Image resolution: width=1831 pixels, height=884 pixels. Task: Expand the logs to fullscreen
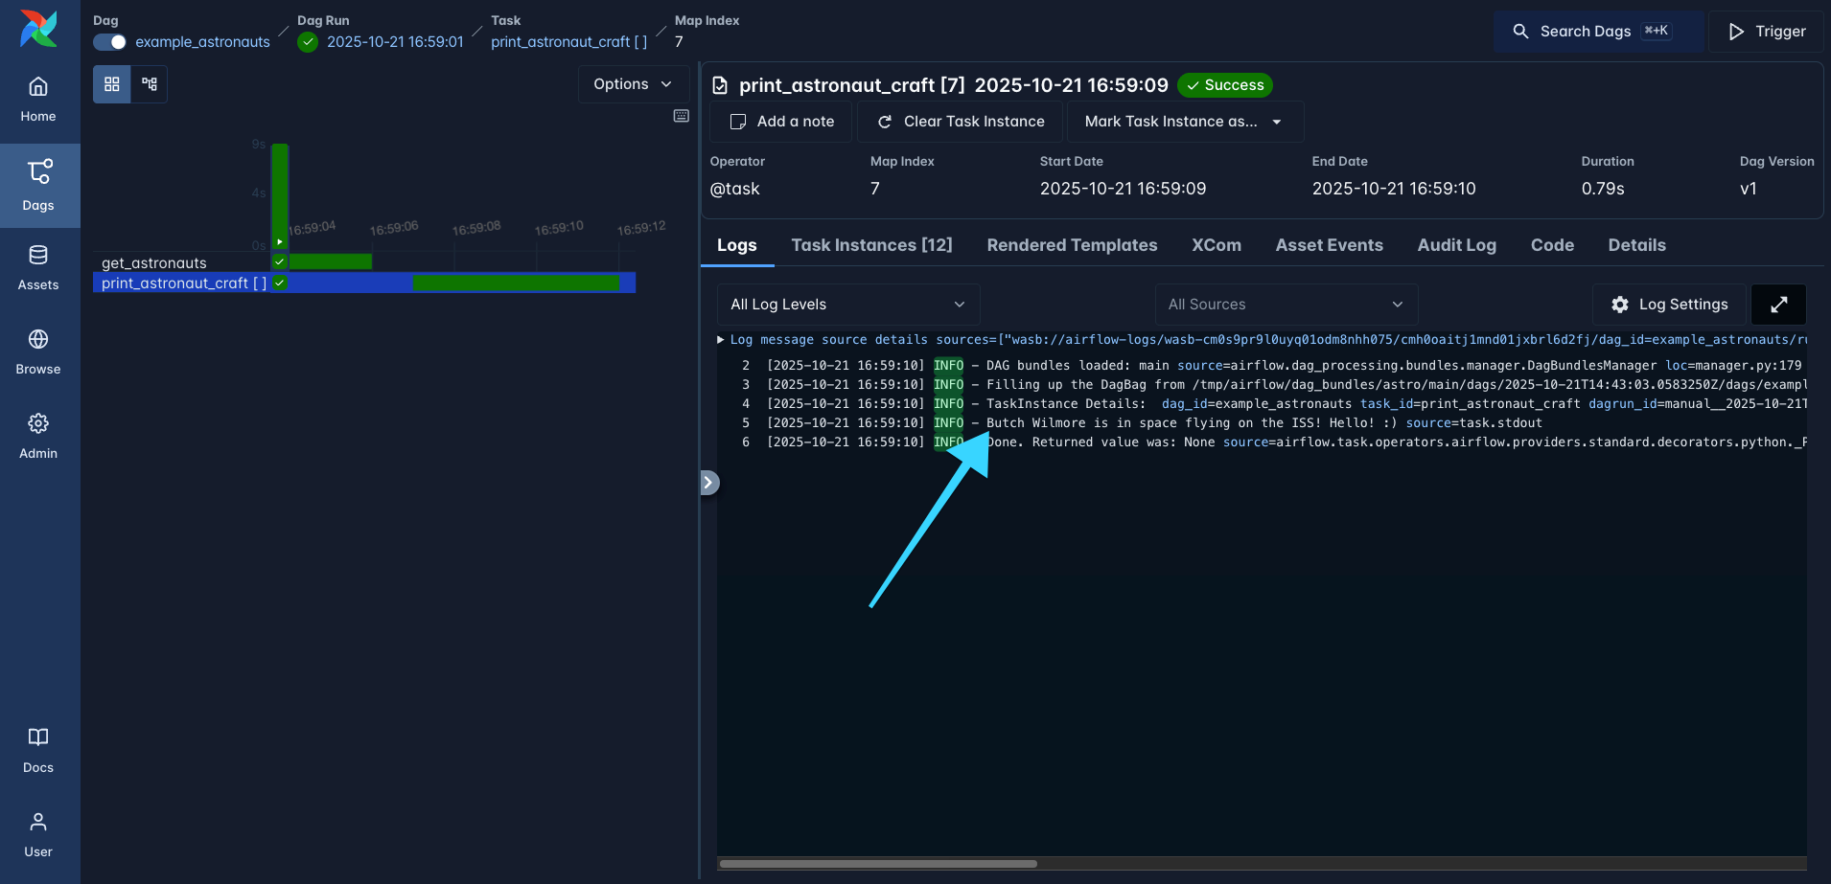[1779, 304]
